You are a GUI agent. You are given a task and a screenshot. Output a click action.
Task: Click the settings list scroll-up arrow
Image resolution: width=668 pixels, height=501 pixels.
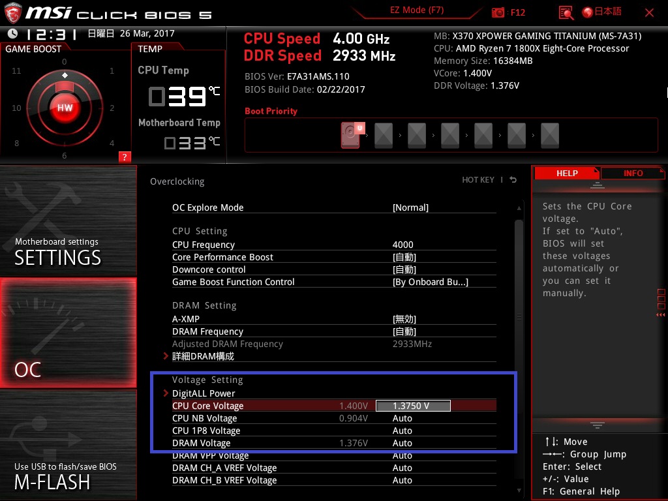519,208
